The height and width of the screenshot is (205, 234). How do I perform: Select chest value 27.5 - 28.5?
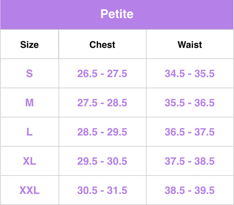(102, 103)
